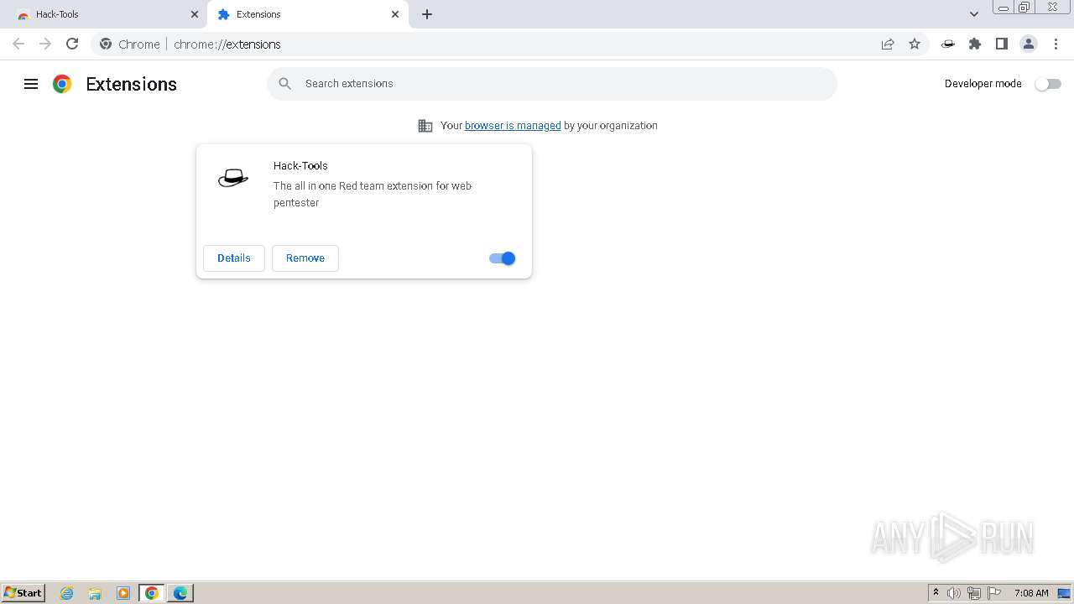
Task: Share this page using share icon
Action: pos(888,44)
